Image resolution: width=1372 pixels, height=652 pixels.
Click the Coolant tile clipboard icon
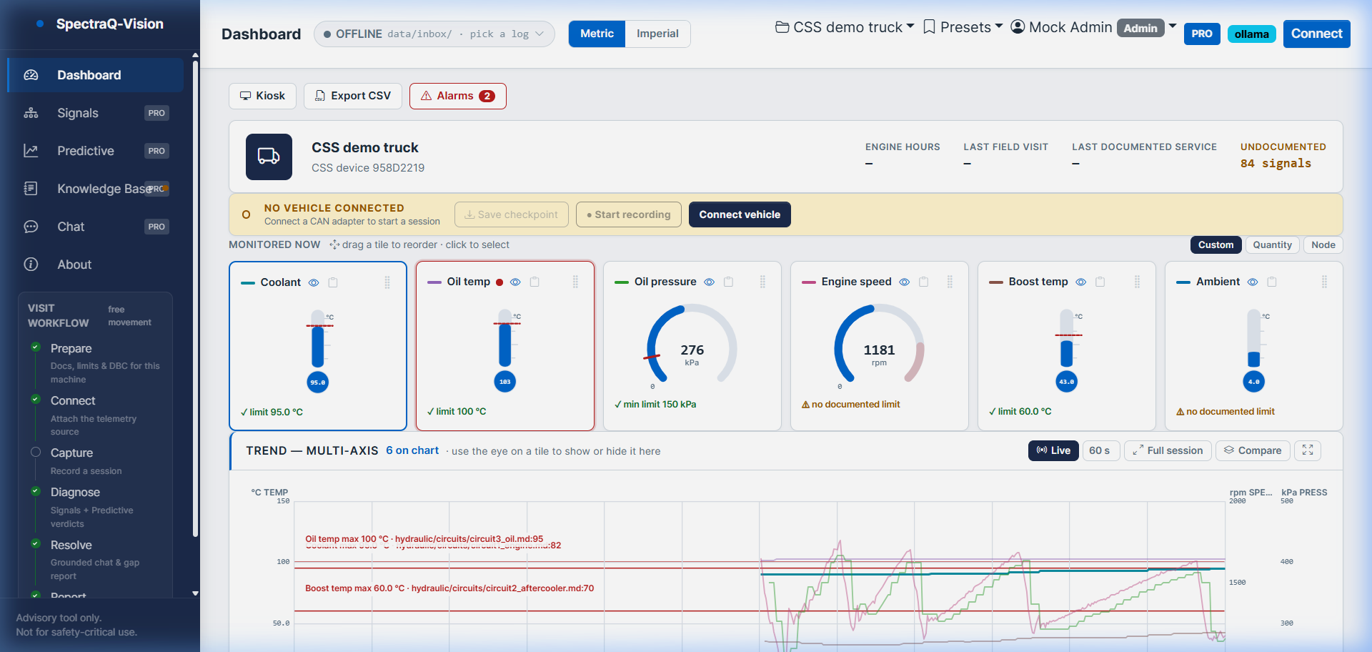pyautogui.click(x=333, y=282)
